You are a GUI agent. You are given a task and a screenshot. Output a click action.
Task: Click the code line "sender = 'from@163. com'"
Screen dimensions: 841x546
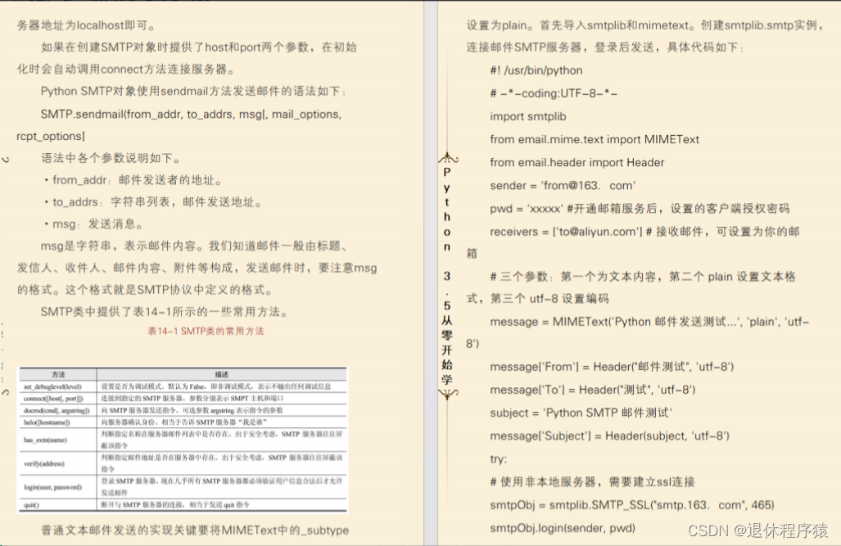562,186
